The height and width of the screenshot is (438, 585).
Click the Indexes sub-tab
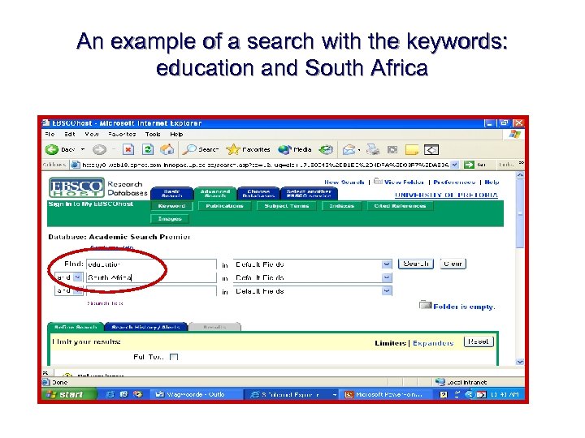click(x=342, y=206)
